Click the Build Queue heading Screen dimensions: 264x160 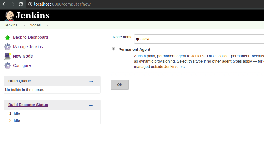pos(19,81)
